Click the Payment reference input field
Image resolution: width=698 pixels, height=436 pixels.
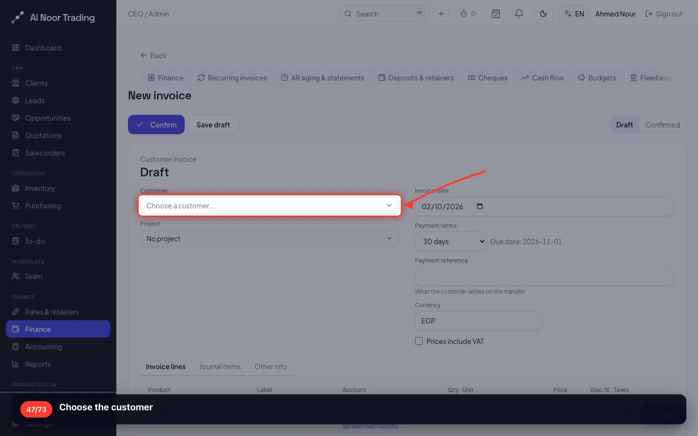(x=544, y=276)
